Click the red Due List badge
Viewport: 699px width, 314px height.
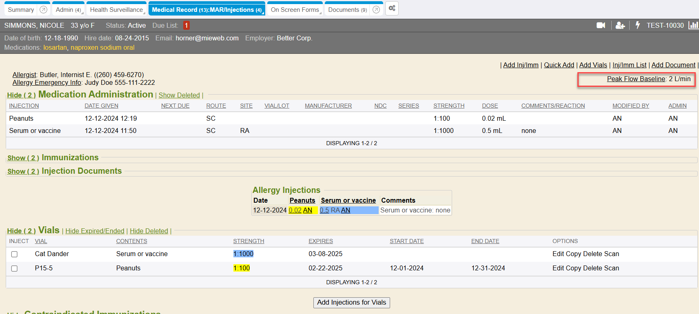[x=186, y=25]
